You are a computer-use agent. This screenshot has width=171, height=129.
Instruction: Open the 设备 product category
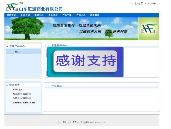17,52
